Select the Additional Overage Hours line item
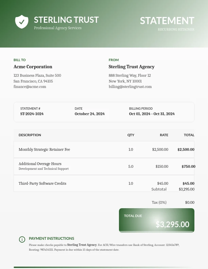 coord(40,164)
